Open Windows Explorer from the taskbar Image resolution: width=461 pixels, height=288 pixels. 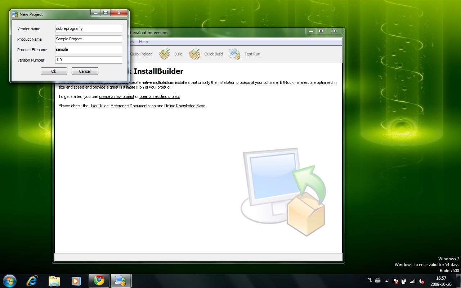coord(54,280)
